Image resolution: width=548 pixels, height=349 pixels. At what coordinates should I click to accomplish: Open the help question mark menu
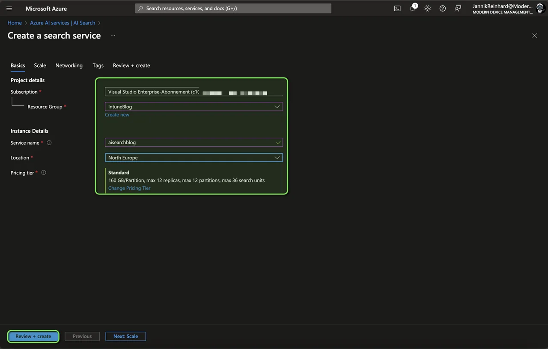point(443,9)
